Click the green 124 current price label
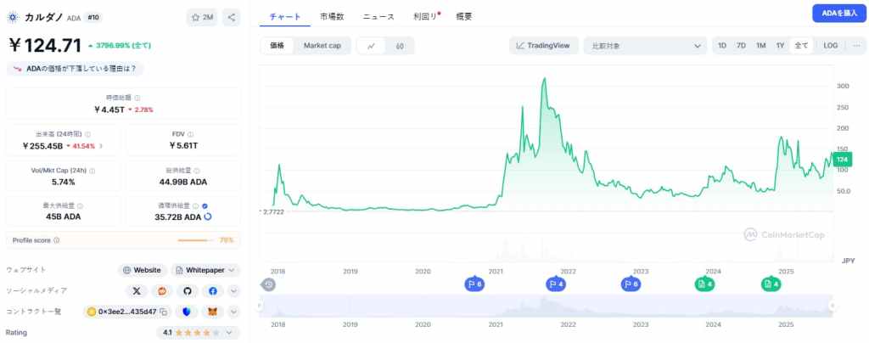 coord(842,160)
